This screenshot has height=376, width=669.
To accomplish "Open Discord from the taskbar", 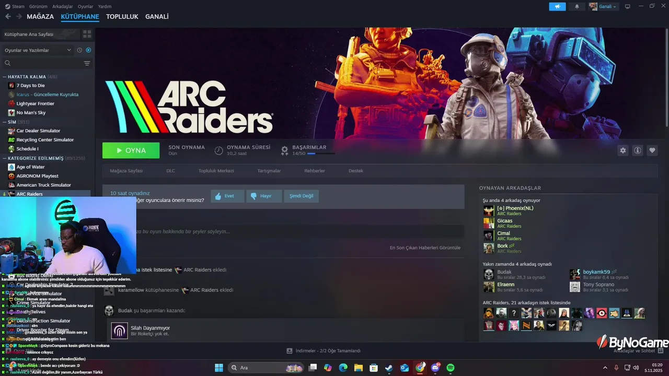I will (x=435, y=368).
